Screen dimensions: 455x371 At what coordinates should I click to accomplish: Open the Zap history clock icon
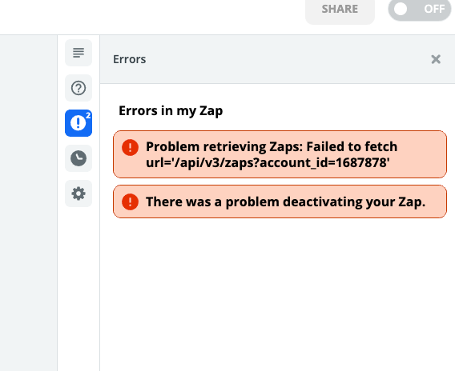(79, 158)
